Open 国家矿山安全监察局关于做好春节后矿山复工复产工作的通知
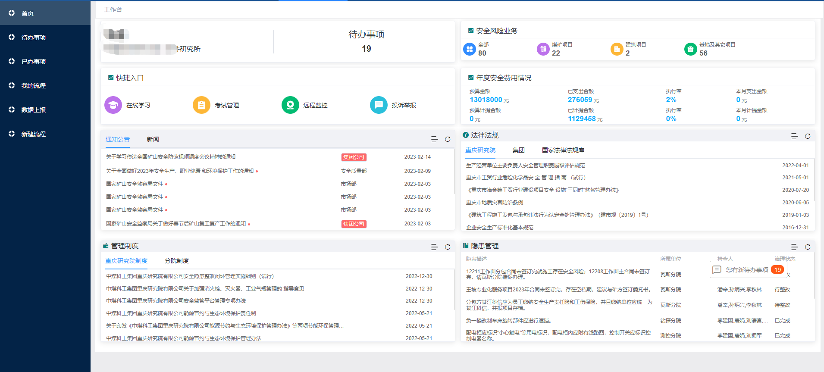 point(176,224)
